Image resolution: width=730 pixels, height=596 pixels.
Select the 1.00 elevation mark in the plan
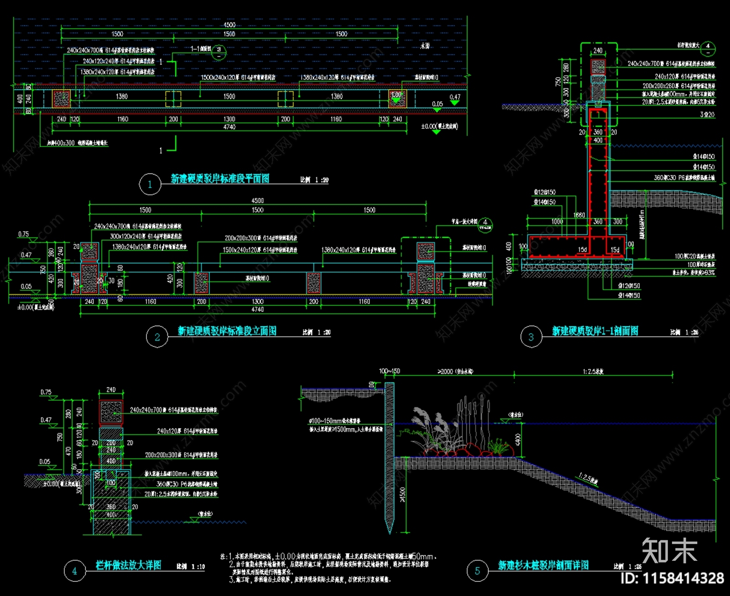point(396,95)
